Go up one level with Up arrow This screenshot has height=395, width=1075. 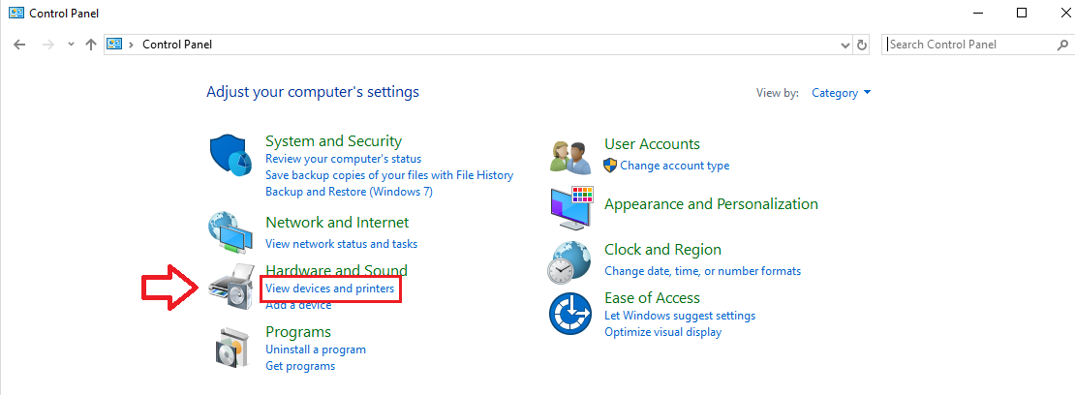tap(90, 45)
